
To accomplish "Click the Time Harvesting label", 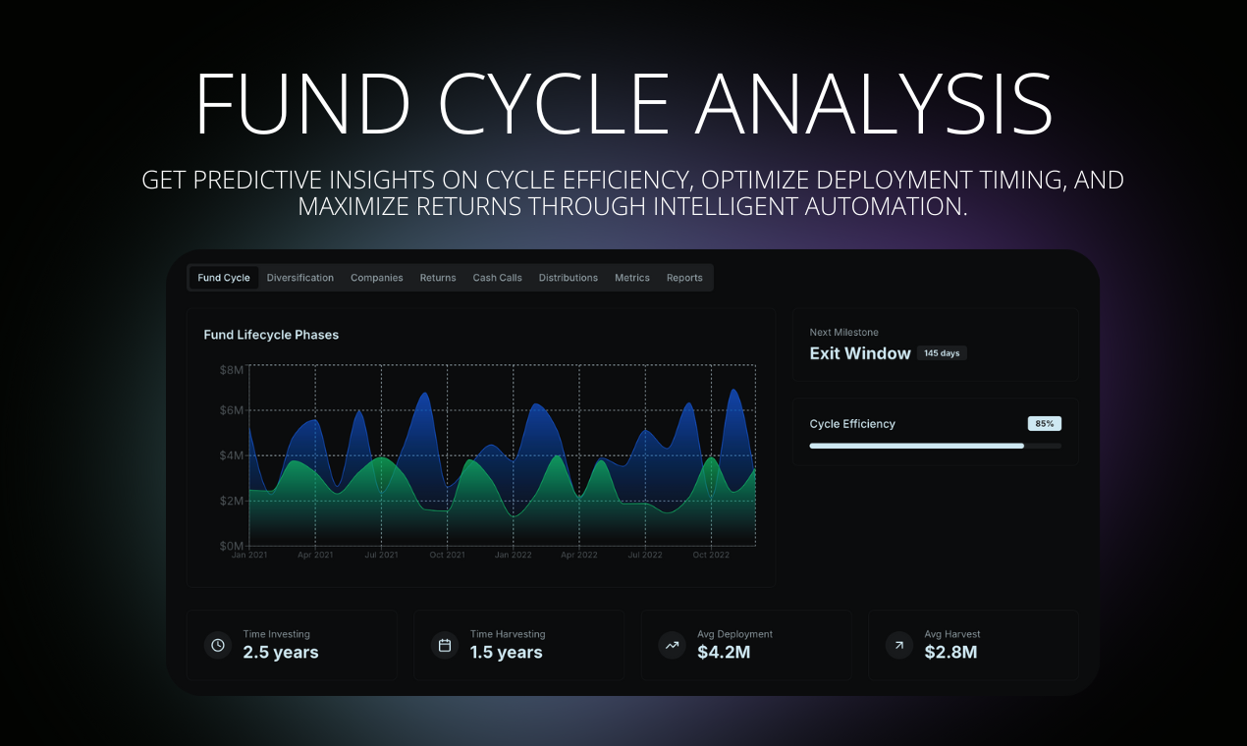I will pos(508,634).
